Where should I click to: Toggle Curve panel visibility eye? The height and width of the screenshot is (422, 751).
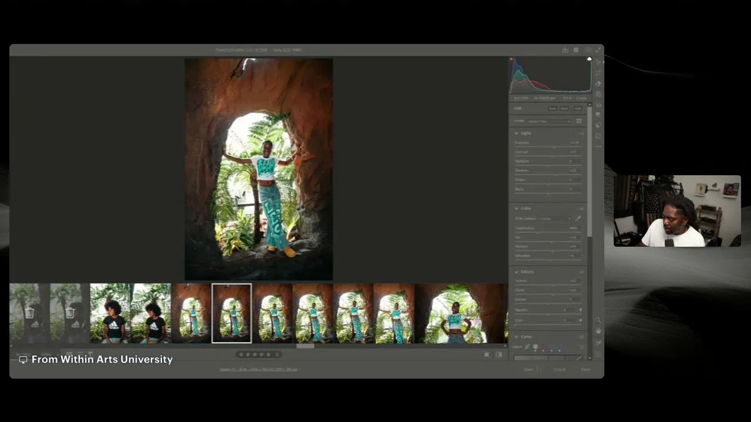tap(582, 337)
